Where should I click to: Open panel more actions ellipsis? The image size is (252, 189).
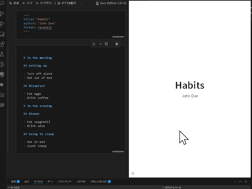click(x=235, y=181)
